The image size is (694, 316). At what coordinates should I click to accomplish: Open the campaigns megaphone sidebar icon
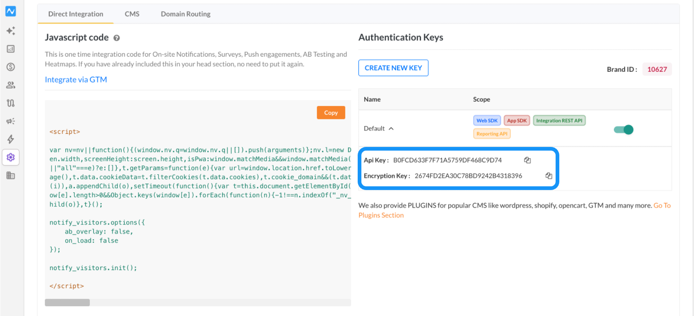(x=11, y=121)
